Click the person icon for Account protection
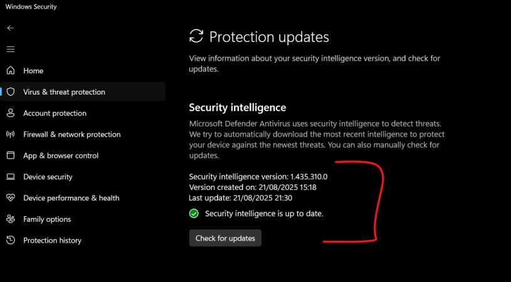The width and height of the screenshot is (511, 282). [10, 113]
